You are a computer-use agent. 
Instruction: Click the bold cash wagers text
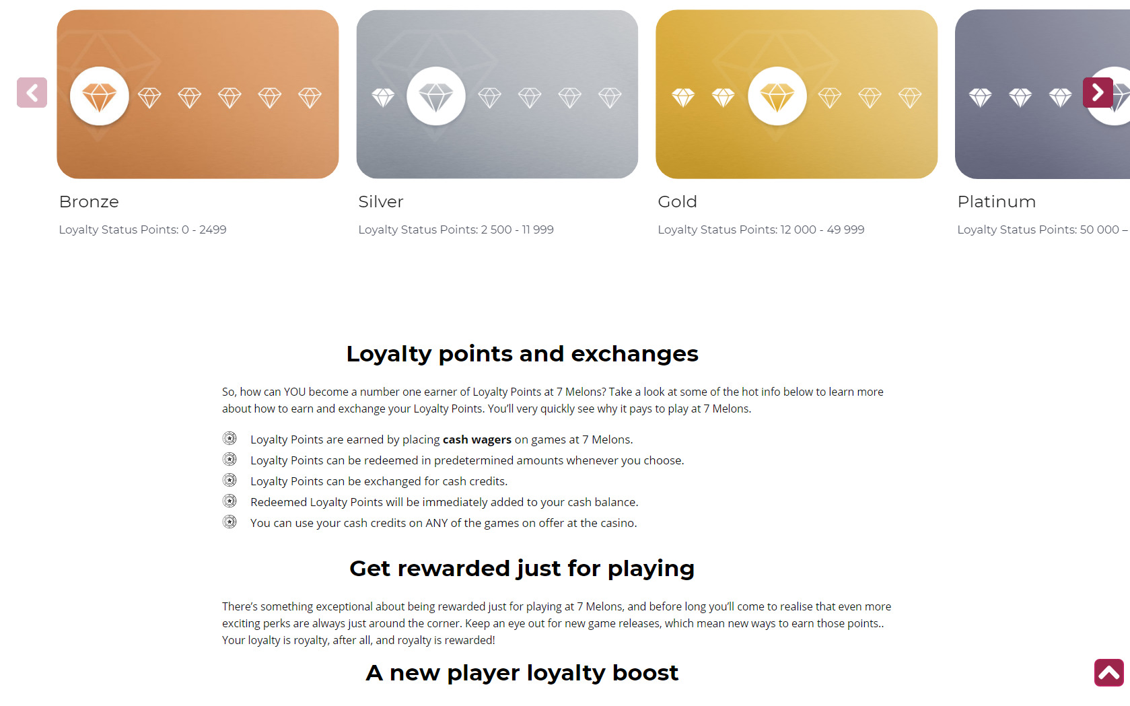pyautogui.click(x=477, y=439)
